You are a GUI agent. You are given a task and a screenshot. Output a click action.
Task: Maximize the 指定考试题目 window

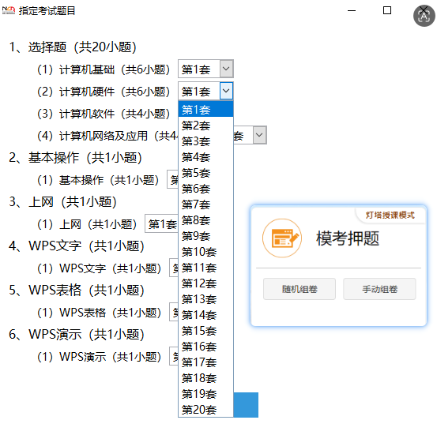pos(387,10)
